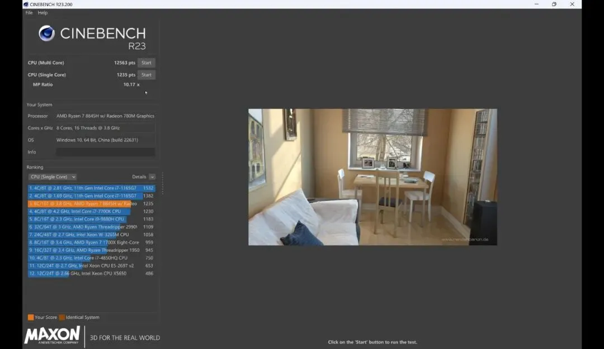Click the Your Score orange legend swatch

[31, 317]
